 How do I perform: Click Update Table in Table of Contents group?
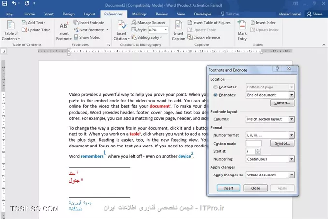(36, 30)
